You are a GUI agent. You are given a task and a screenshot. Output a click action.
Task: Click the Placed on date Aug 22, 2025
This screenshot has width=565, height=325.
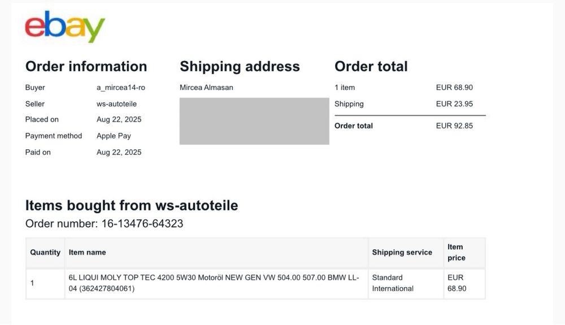tap(119, 119)
